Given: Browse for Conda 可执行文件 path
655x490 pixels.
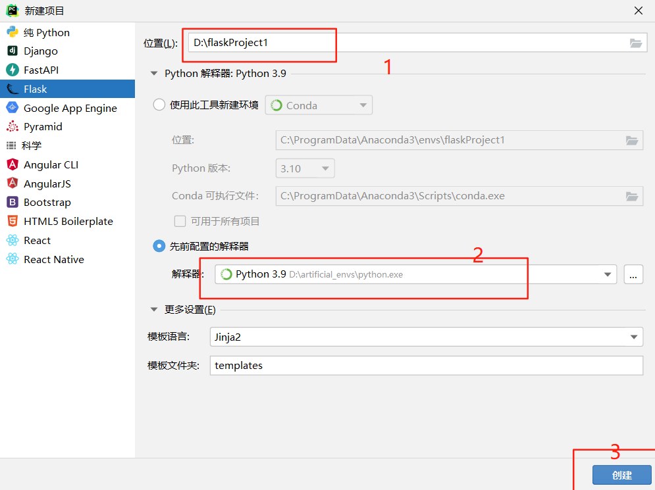Looking at the screenshot, I should point(631,196).
